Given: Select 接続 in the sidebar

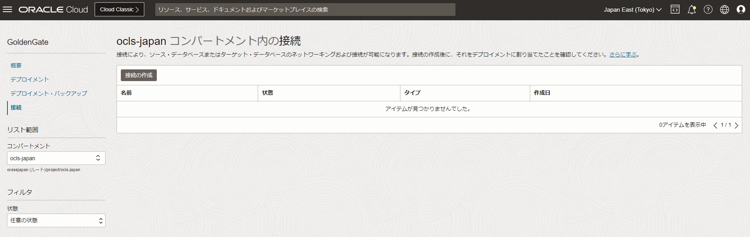Looking at the screenshot, I should 16,108.
